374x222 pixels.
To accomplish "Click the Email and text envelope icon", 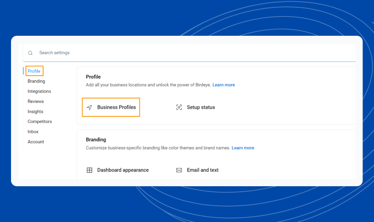I will point(179,170).
